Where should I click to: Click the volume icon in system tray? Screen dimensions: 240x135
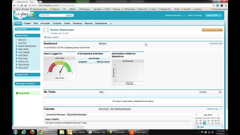point(212,132)
